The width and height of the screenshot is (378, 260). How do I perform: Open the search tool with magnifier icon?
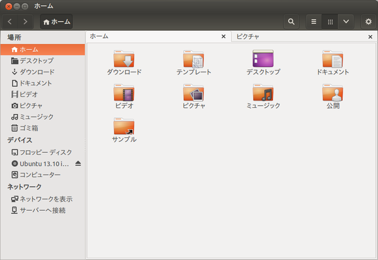coord(291,21)
